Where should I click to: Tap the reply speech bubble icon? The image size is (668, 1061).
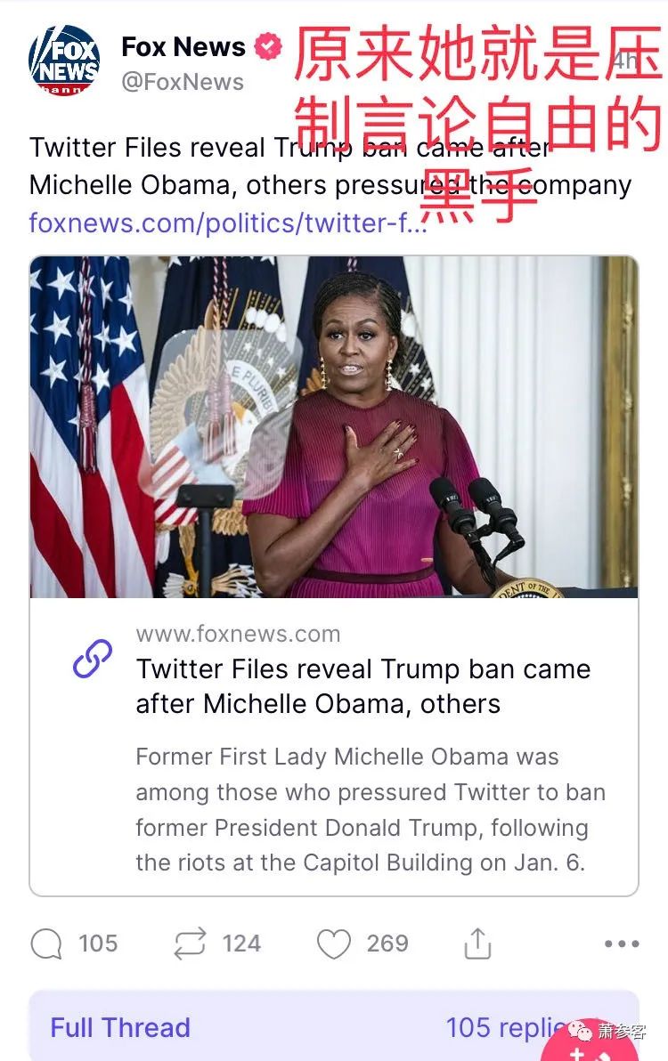[46, 944]
